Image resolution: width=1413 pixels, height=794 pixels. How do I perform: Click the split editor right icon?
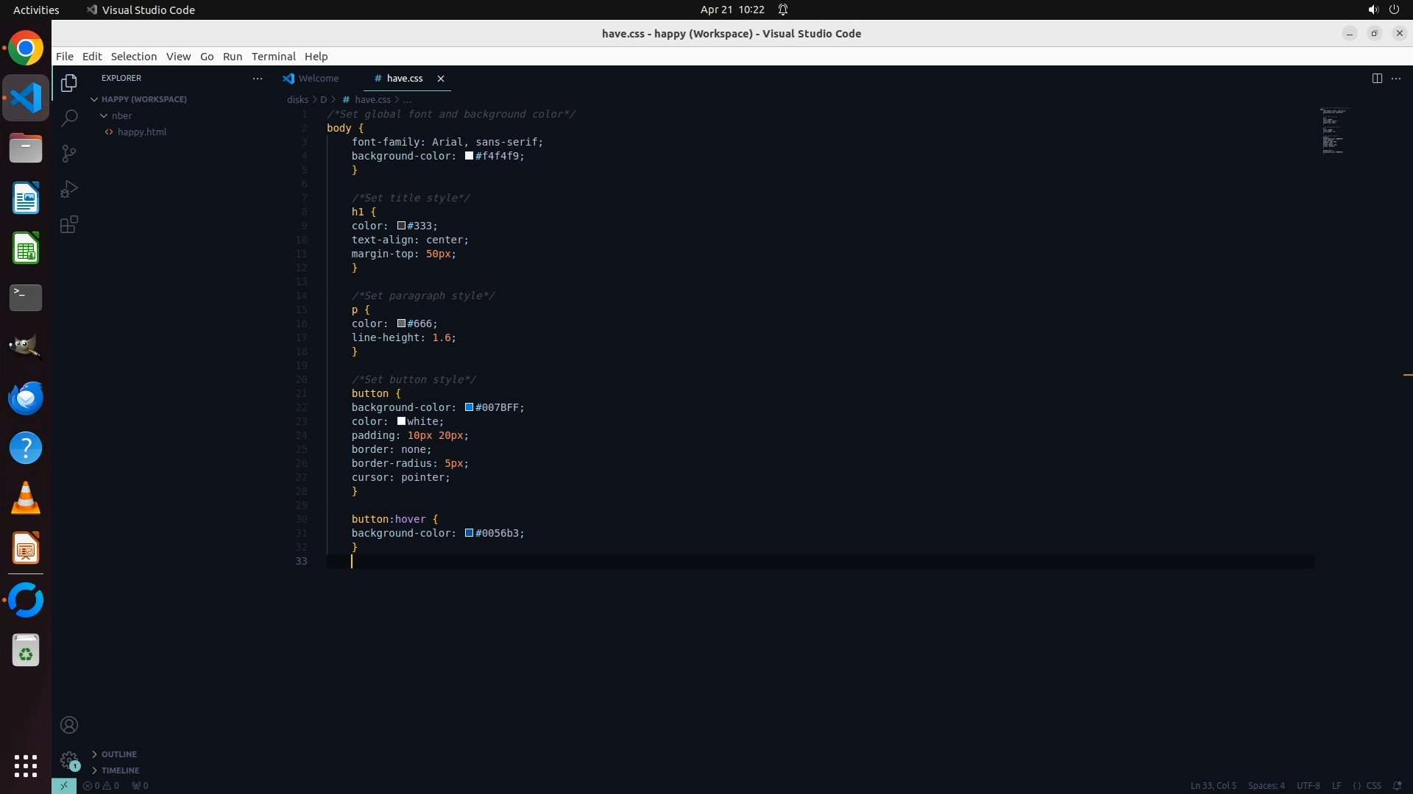pos(1377,78)
